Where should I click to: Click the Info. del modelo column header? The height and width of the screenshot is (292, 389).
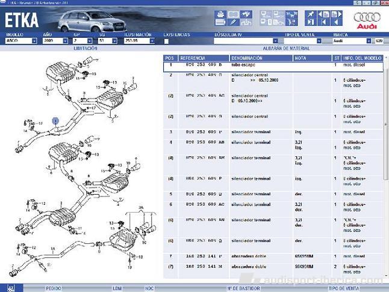tap(362, 58)
